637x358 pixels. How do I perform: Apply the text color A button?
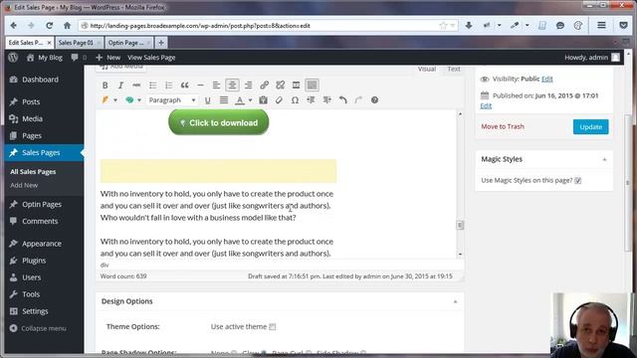[240, 100]
